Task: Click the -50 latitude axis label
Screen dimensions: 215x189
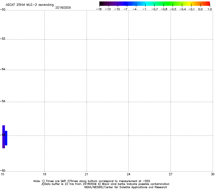Action: [x=3, y=10]
